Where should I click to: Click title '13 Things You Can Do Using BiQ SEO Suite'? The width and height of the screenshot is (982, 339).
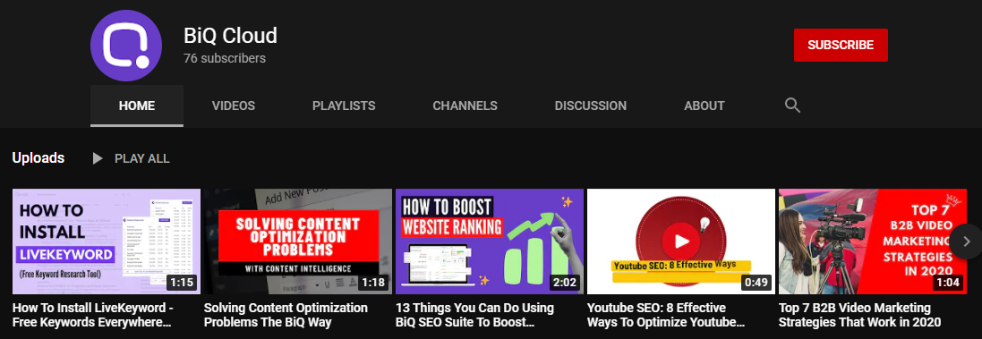(x=474, y=315)
